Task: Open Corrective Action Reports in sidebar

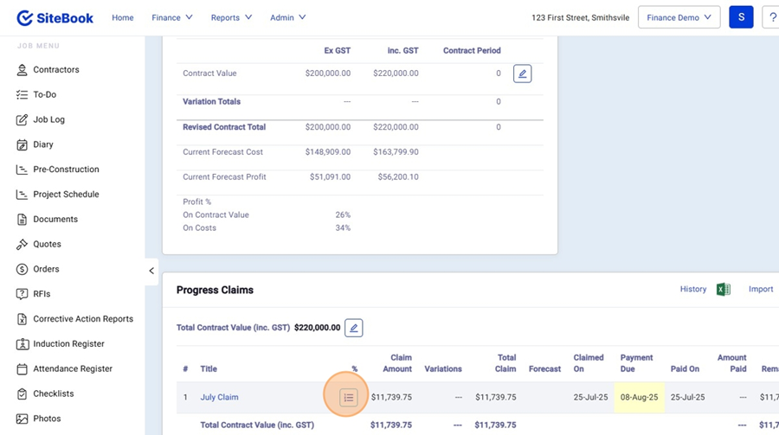Action: (83, 319)
